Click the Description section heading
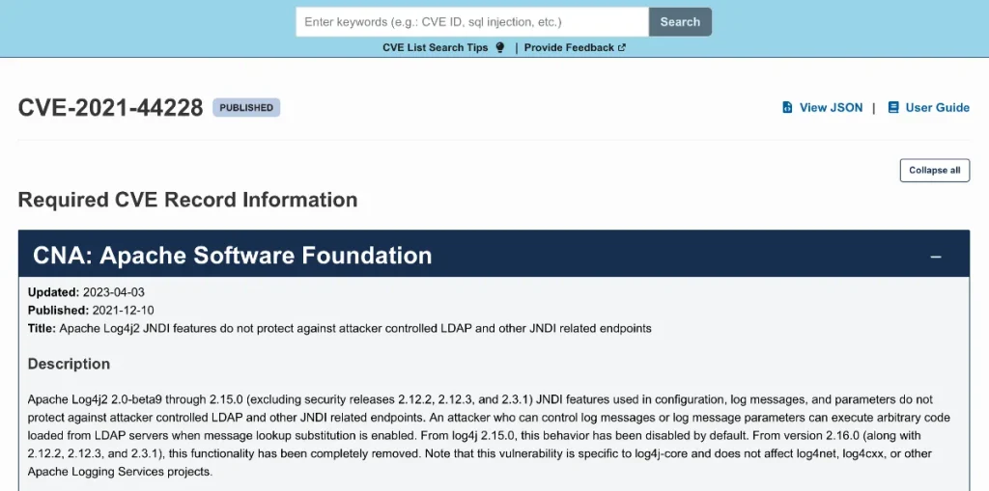This screenshot has width=989, height=491. [69, 365]
